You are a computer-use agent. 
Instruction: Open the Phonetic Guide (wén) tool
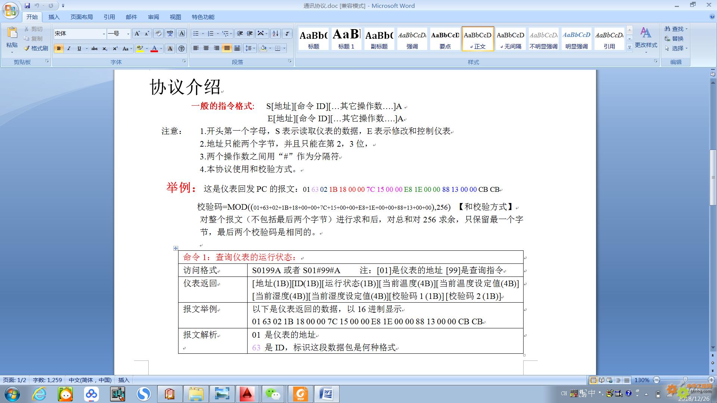pyautogui.click(x=170, y=34)
